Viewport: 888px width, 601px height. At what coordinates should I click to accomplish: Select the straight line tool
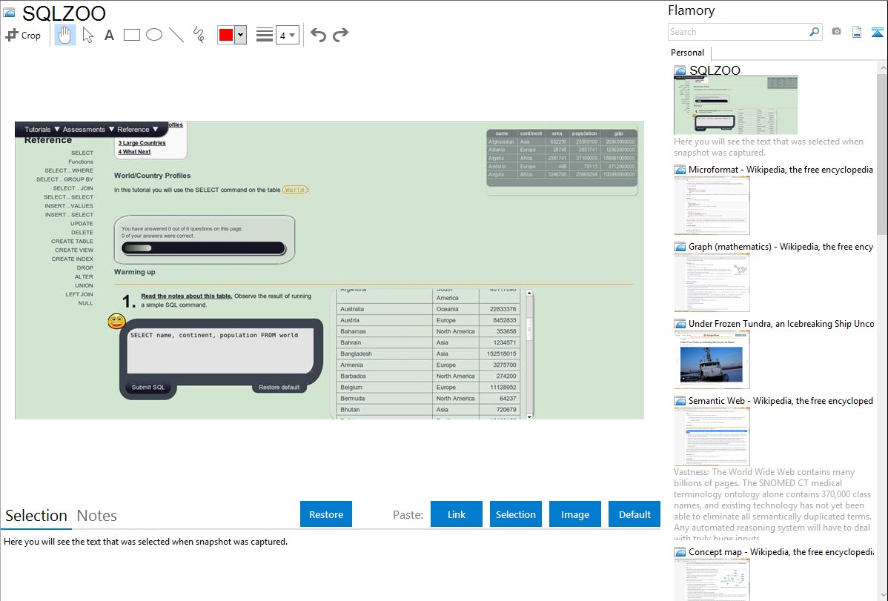tap(176, 35)
